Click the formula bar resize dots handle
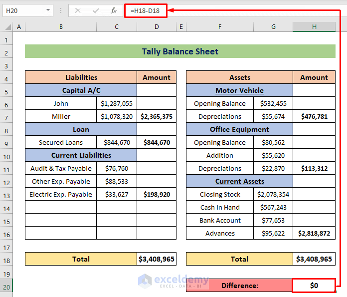The image size is (347, 297). tap(61, 10)
